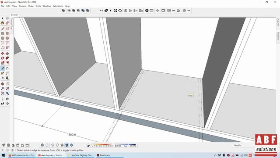Enable Hidden Line face style
This screenshot has width=280, height=158.
coord(57,145)
